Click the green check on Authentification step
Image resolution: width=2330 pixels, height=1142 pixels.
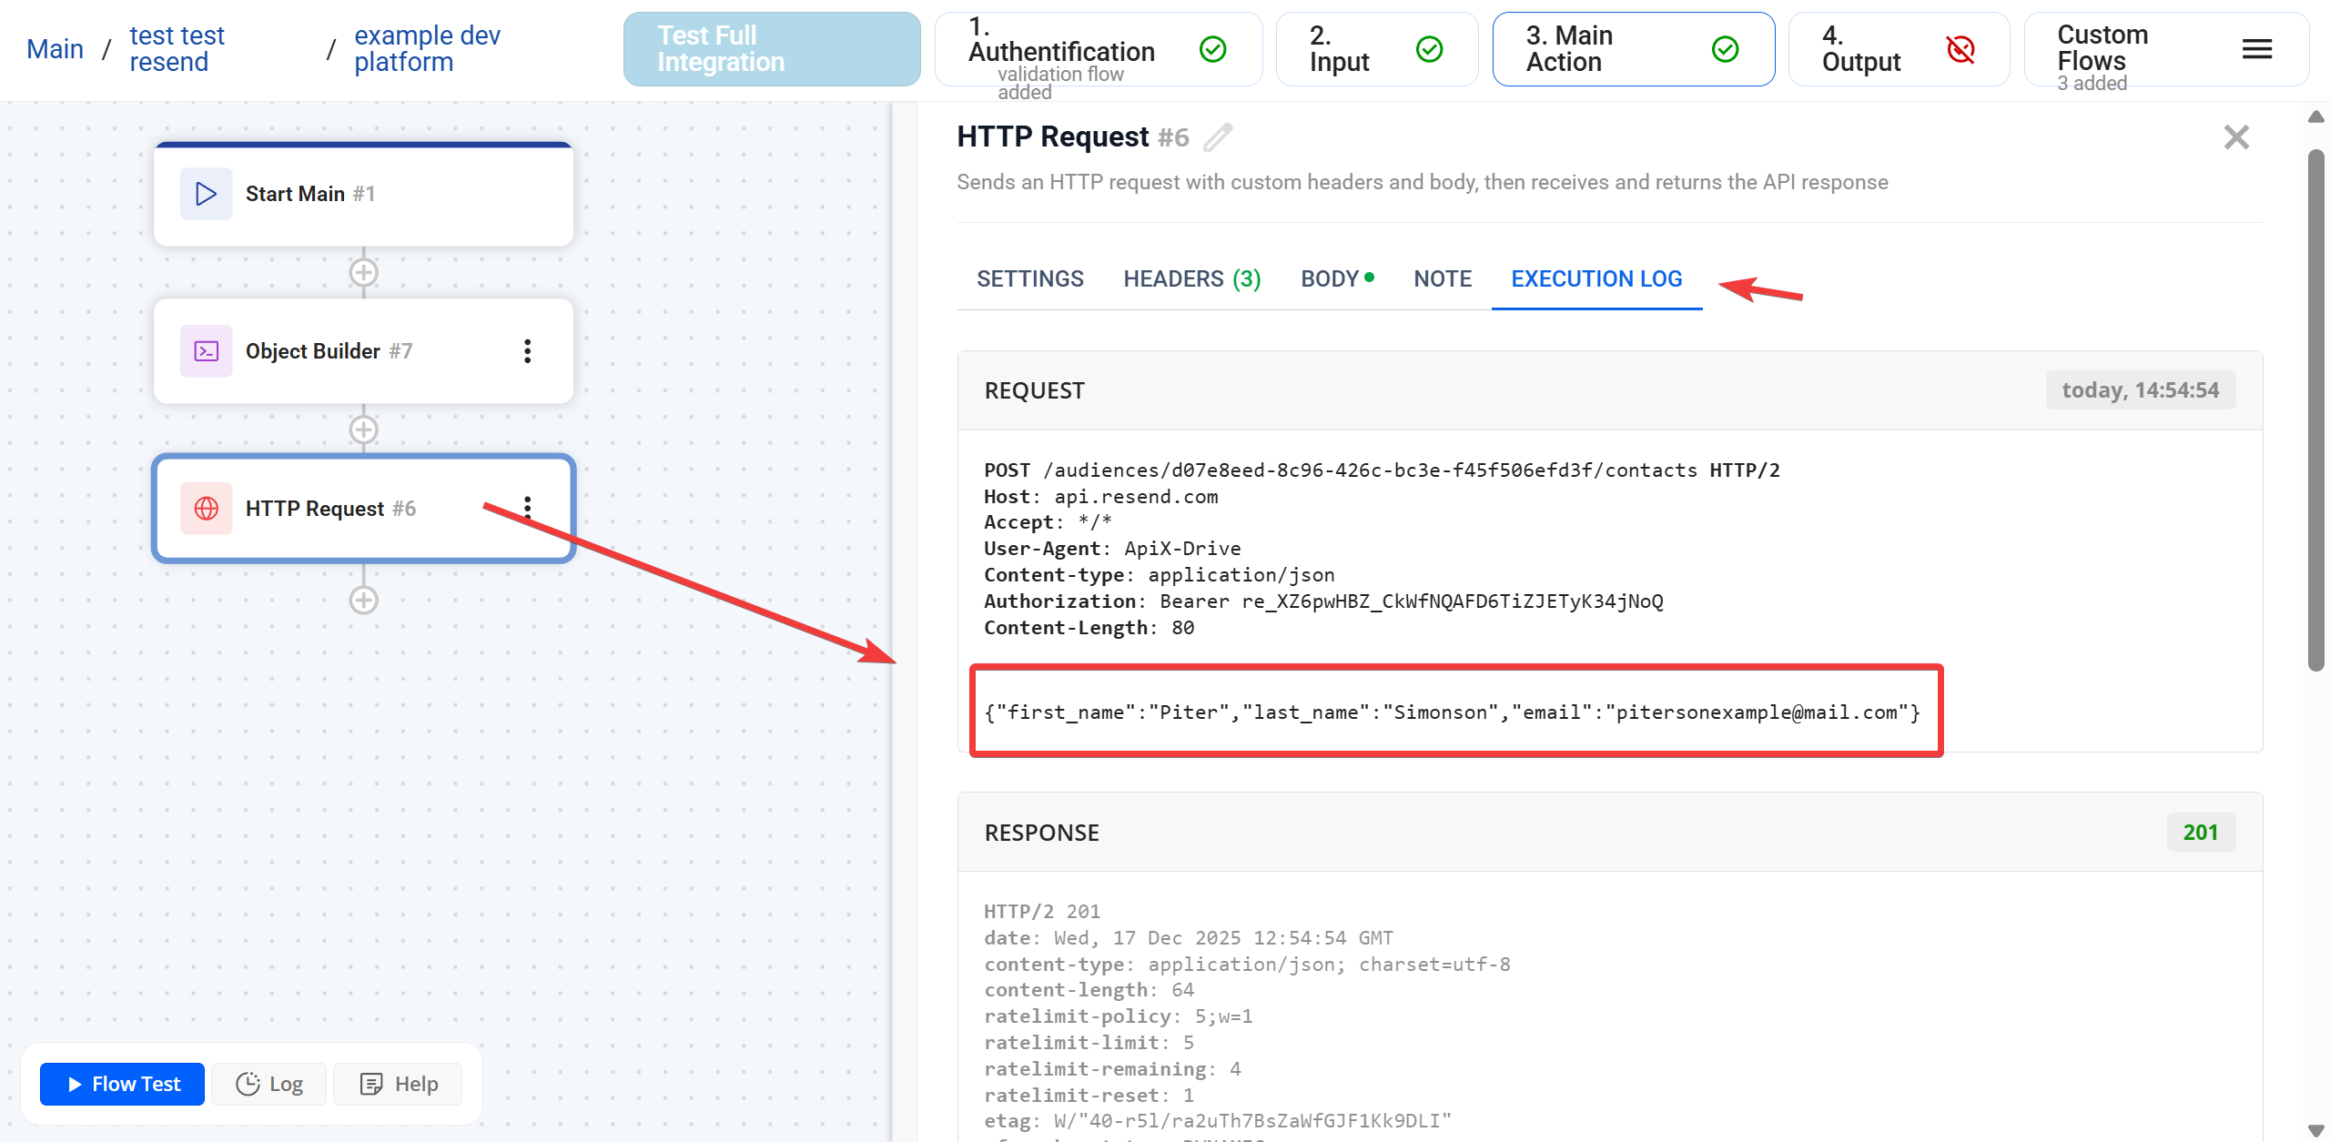pos(1212,49)
